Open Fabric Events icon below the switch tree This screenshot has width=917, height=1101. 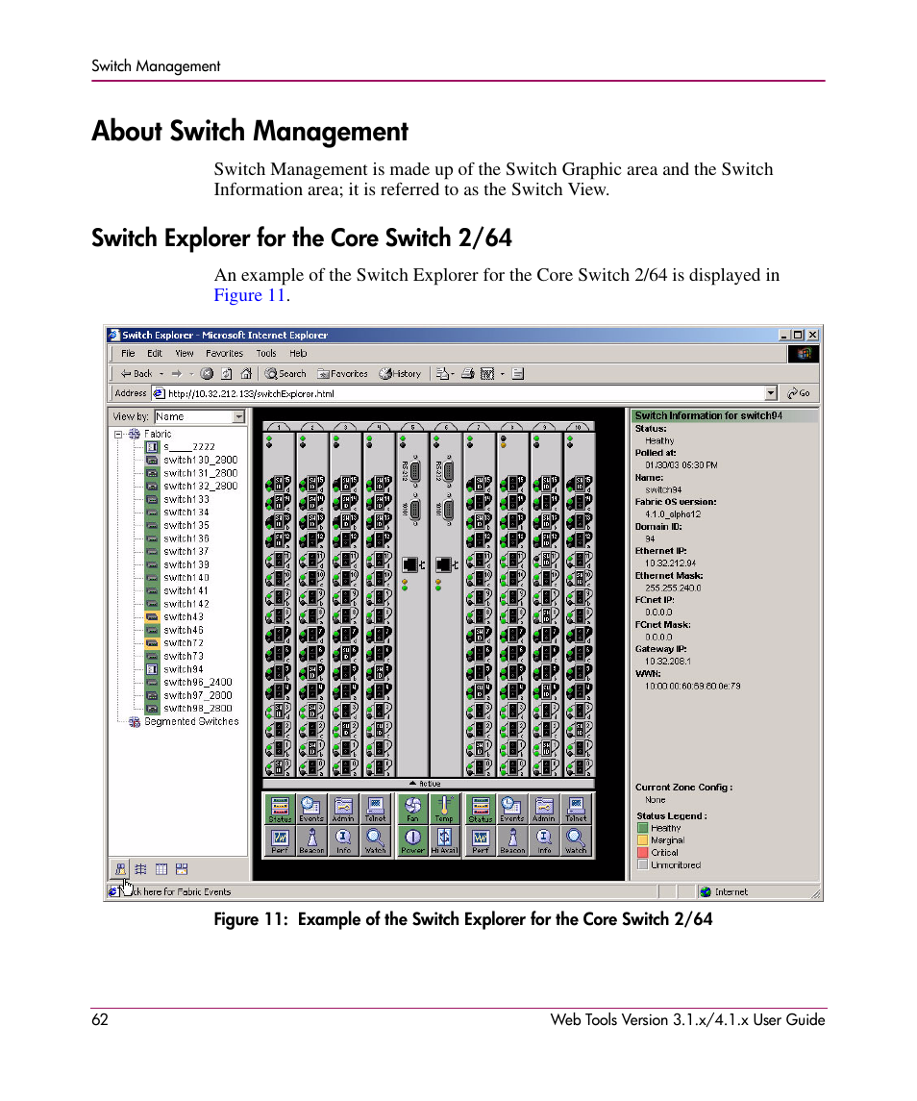pos(120,869)
